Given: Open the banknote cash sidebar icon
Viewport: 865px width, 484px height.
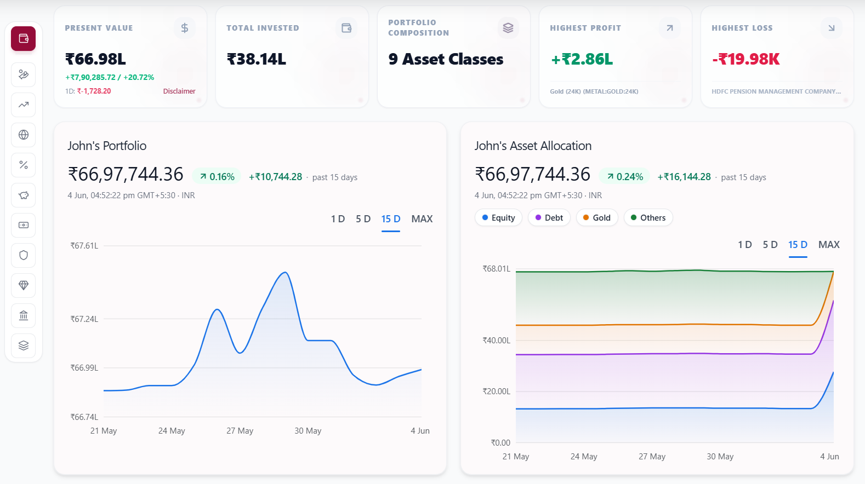Looking at the screenshot, I should point(24,225).
